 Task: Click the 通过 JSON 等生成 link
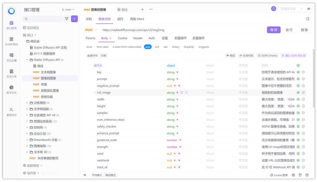pyautogui.click(x=294, y=55)
